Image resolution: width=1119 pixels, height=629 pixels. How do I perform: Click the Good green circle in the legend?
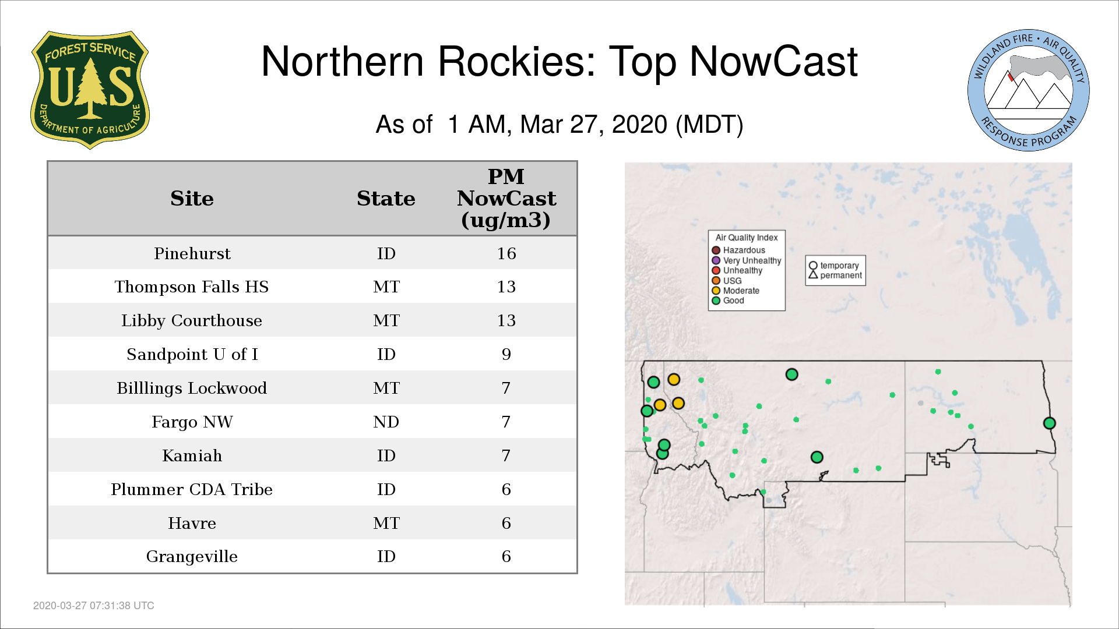pos(716,301)
